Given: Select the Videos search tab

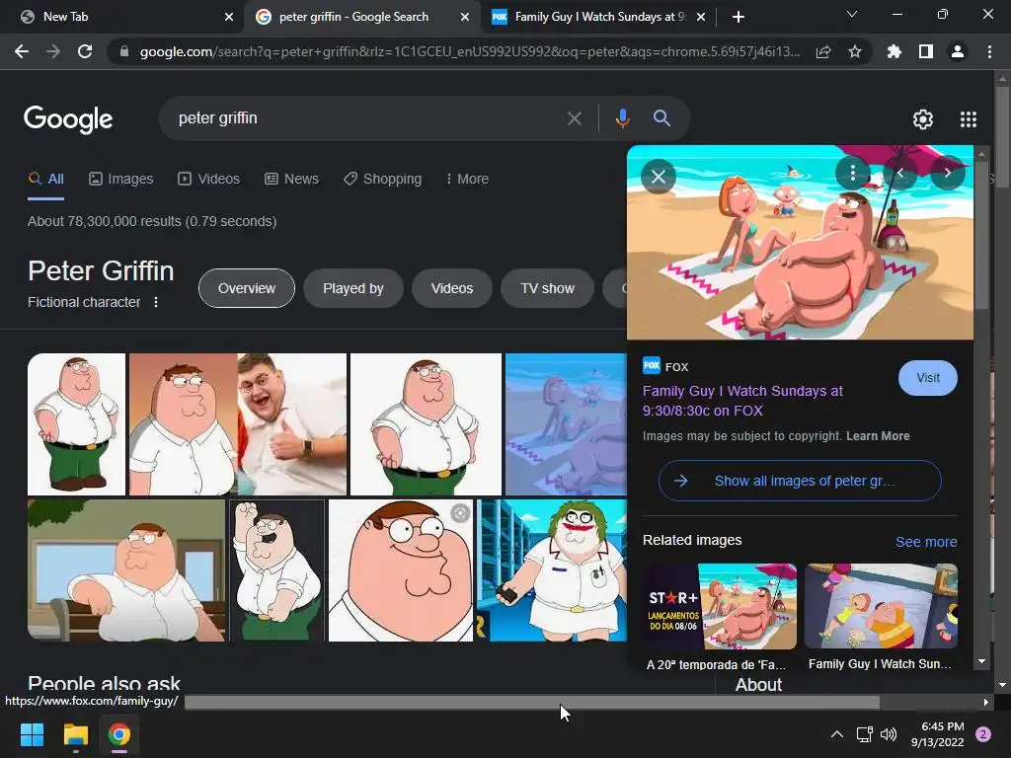Looking at the screenshot, I should tap(209, 179).
